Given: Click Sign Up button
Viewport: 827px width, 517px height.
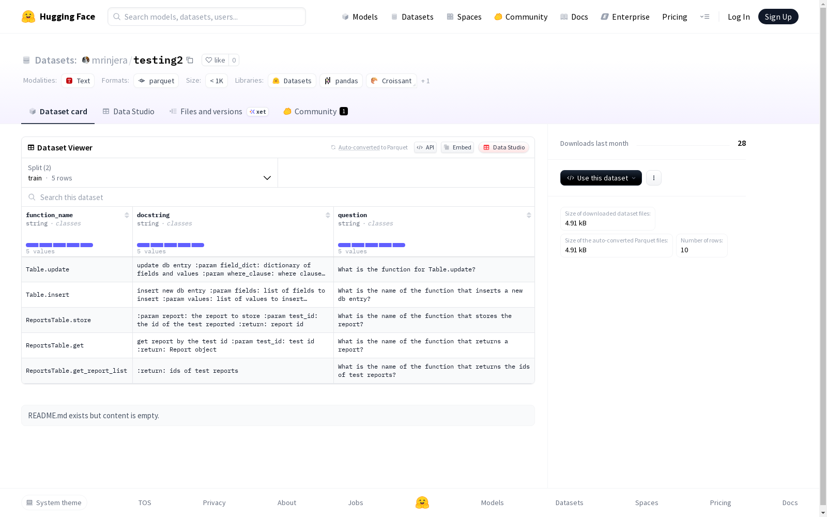Looking at the screenshot, I should click(x=778, y=17).
